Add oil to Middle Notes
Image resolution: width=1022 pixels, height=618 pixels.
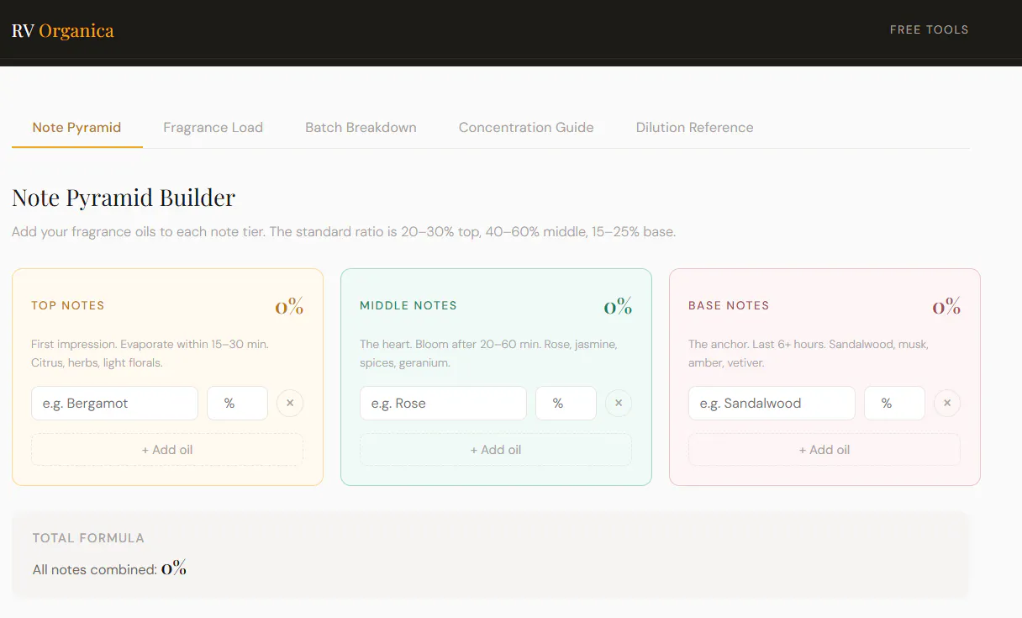tap(496, 450)
